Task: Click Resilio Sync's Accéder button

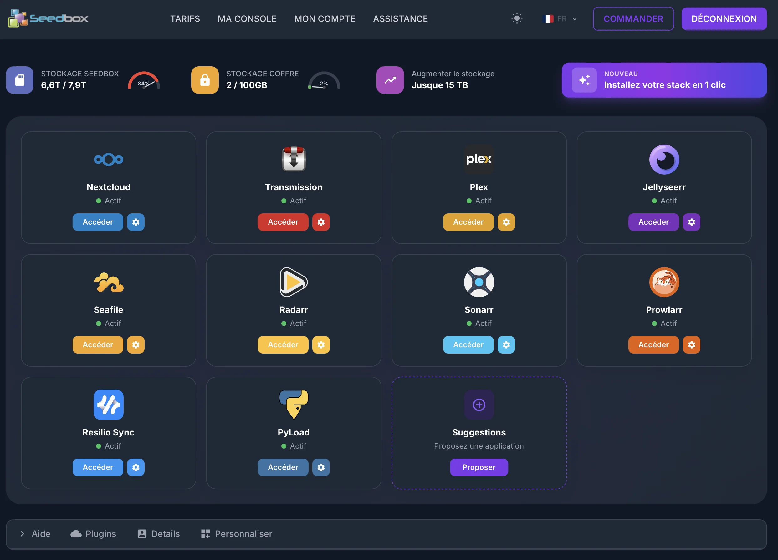Action: click(98, 467)
